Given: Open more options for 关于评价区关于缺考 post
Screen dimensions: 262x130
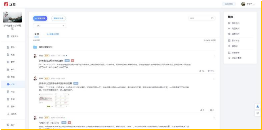Looking at the screenshot, I should (214, 79).
